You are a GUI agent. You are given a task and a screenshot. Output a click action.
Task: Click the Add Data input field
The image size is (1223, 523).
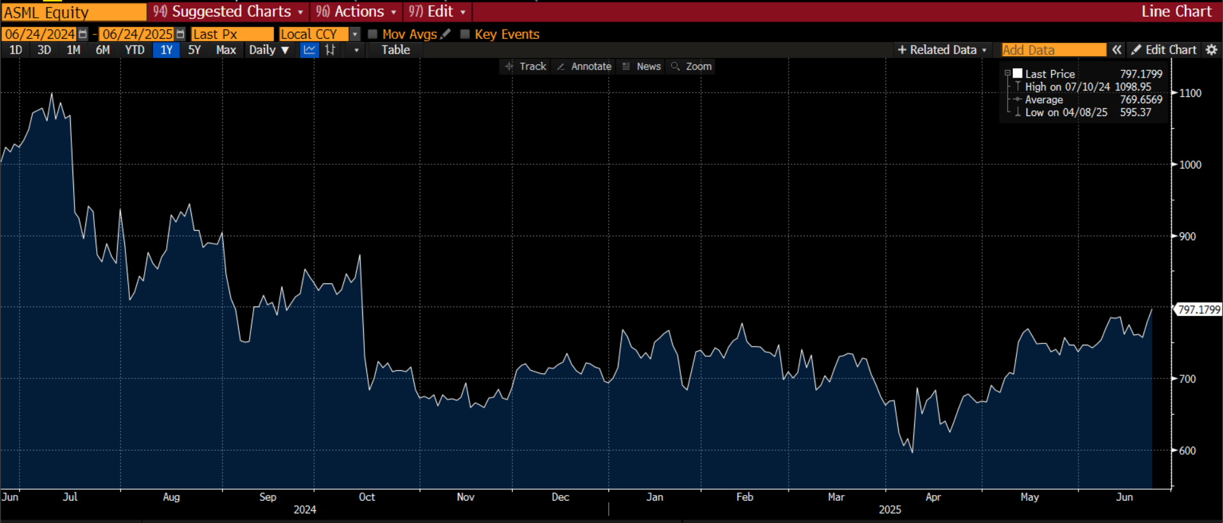pos(1054,50)
